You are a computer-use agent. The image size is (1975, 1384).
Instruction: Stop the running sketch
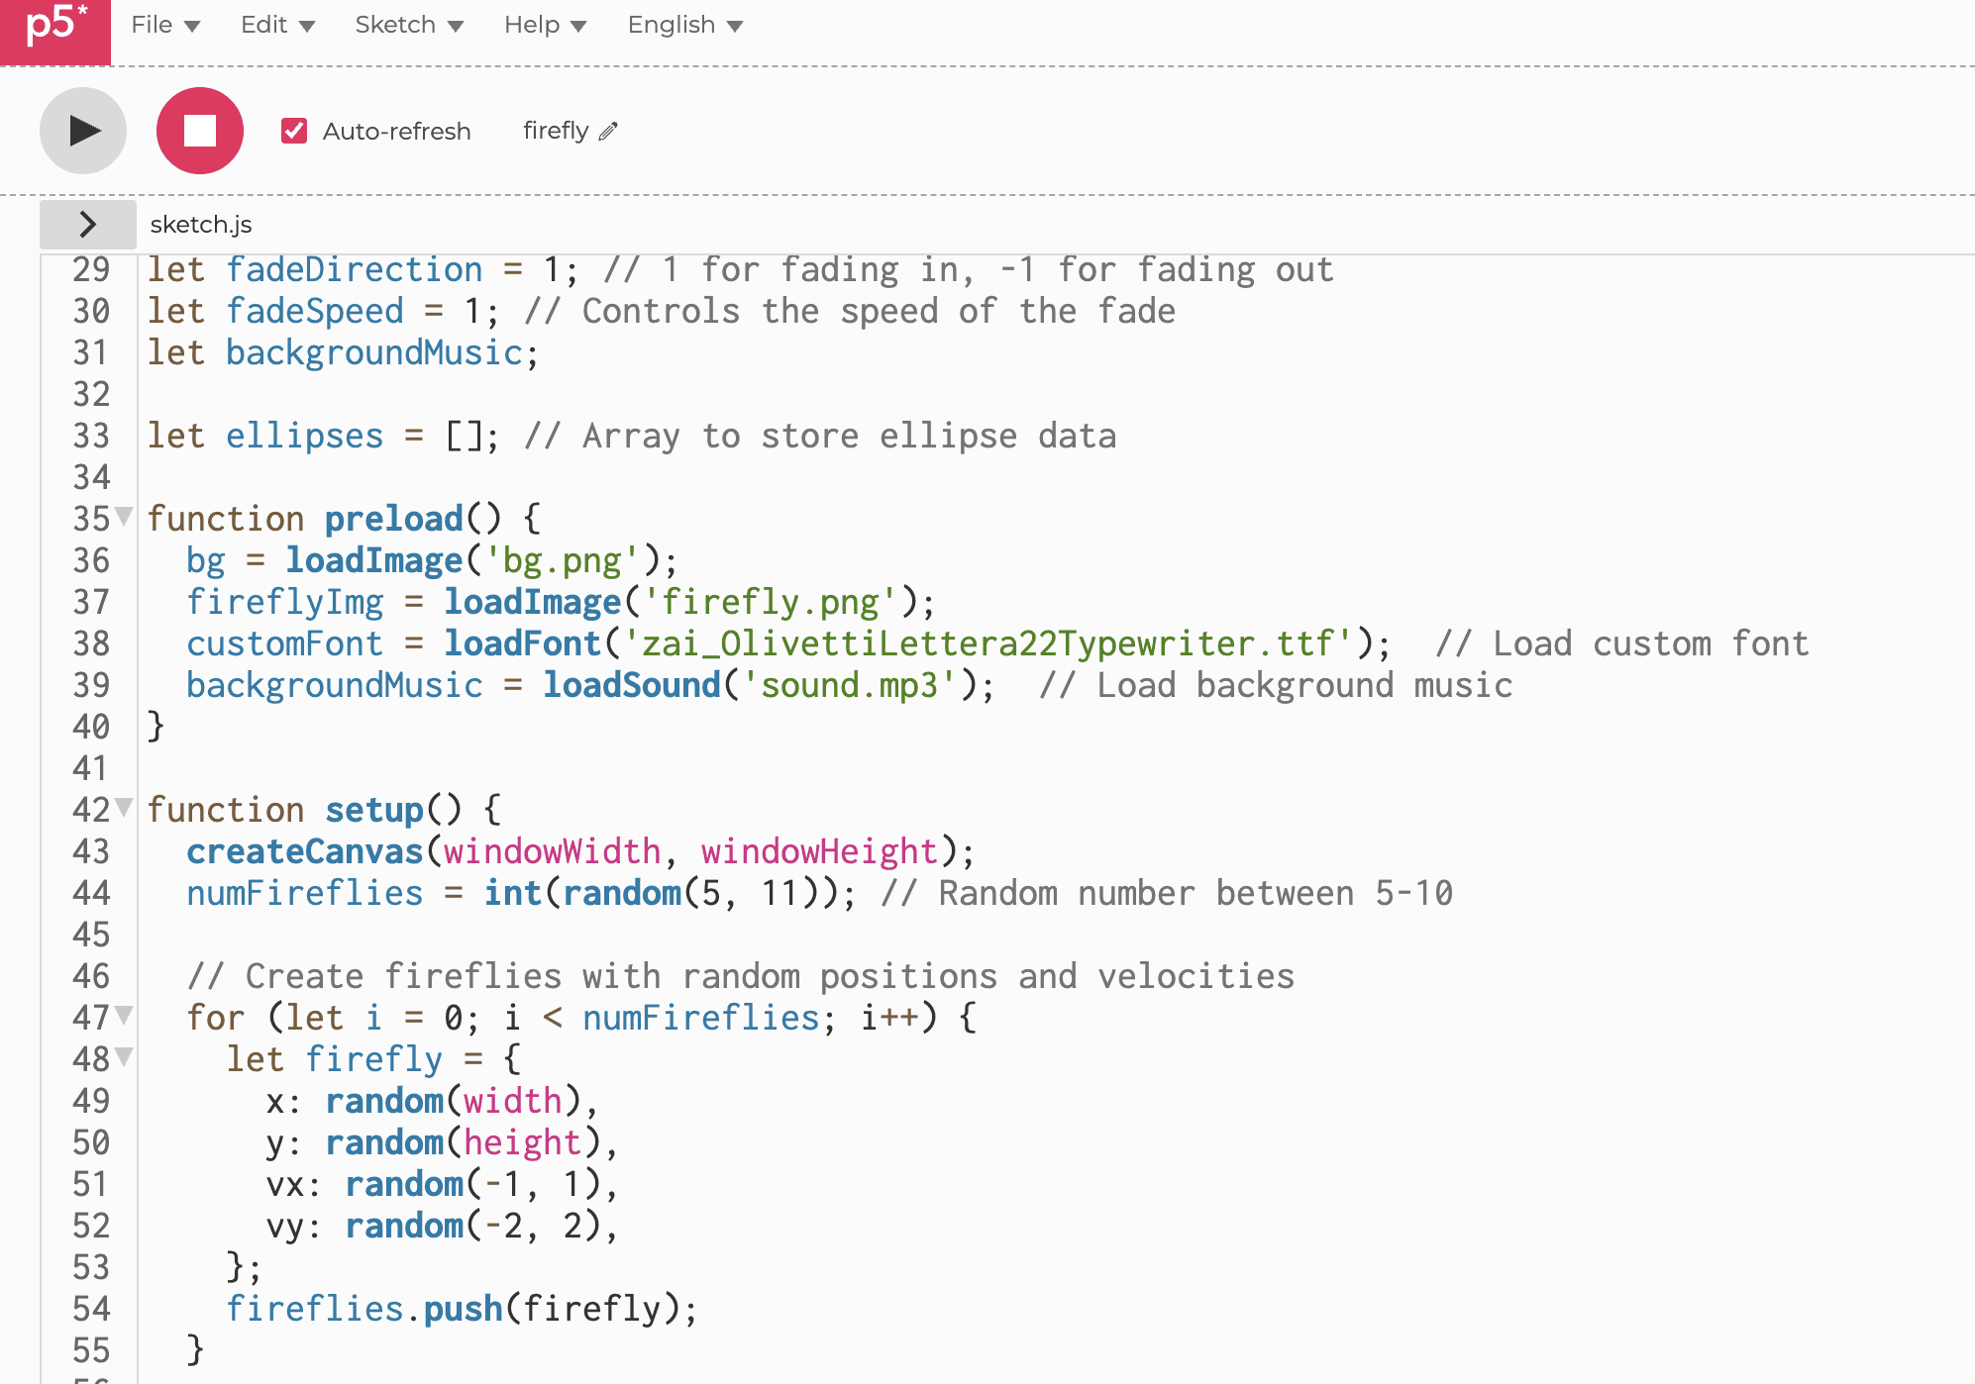(x=200, y=131)
